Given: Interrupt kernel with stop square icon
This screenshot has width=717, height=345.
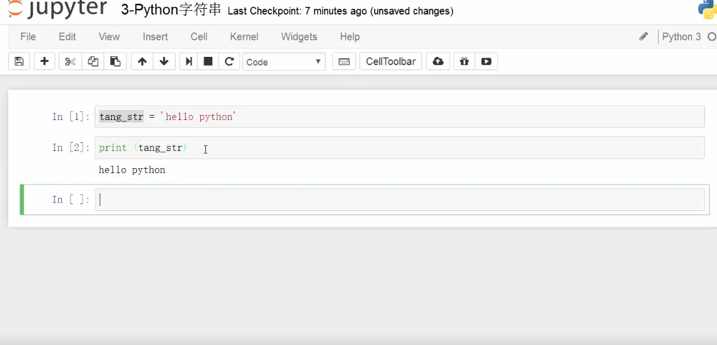Looking at the screenshot, I should (x=208, y=61).
